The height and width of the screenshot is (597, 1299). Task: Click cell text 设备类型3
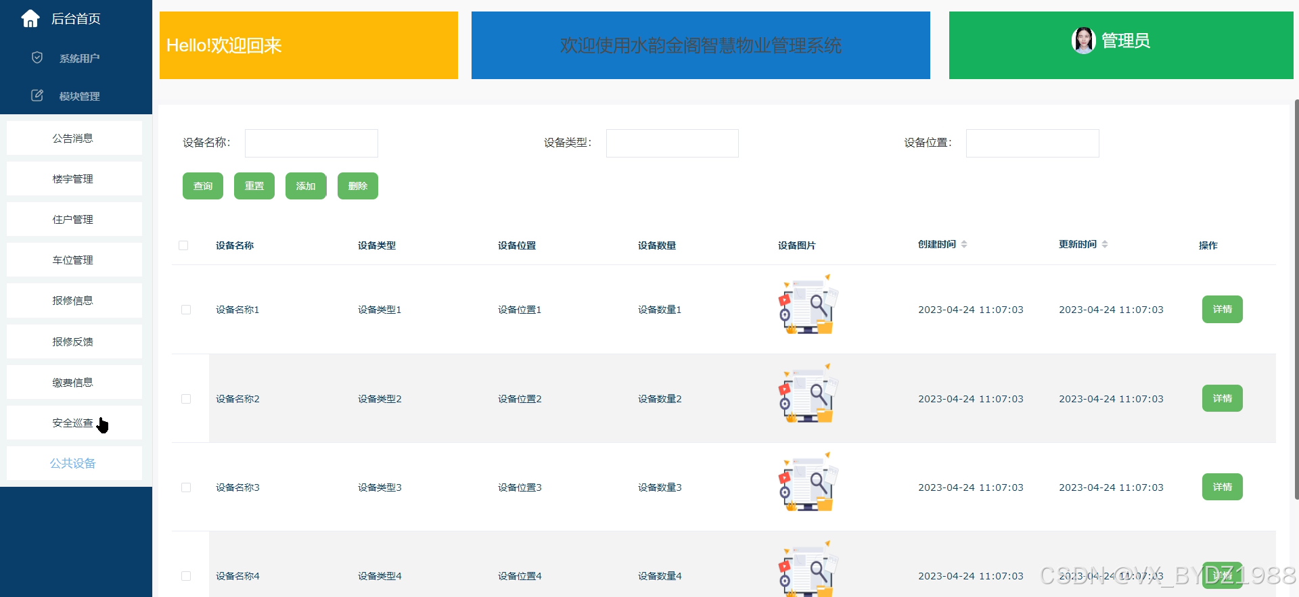pos(380,487)
